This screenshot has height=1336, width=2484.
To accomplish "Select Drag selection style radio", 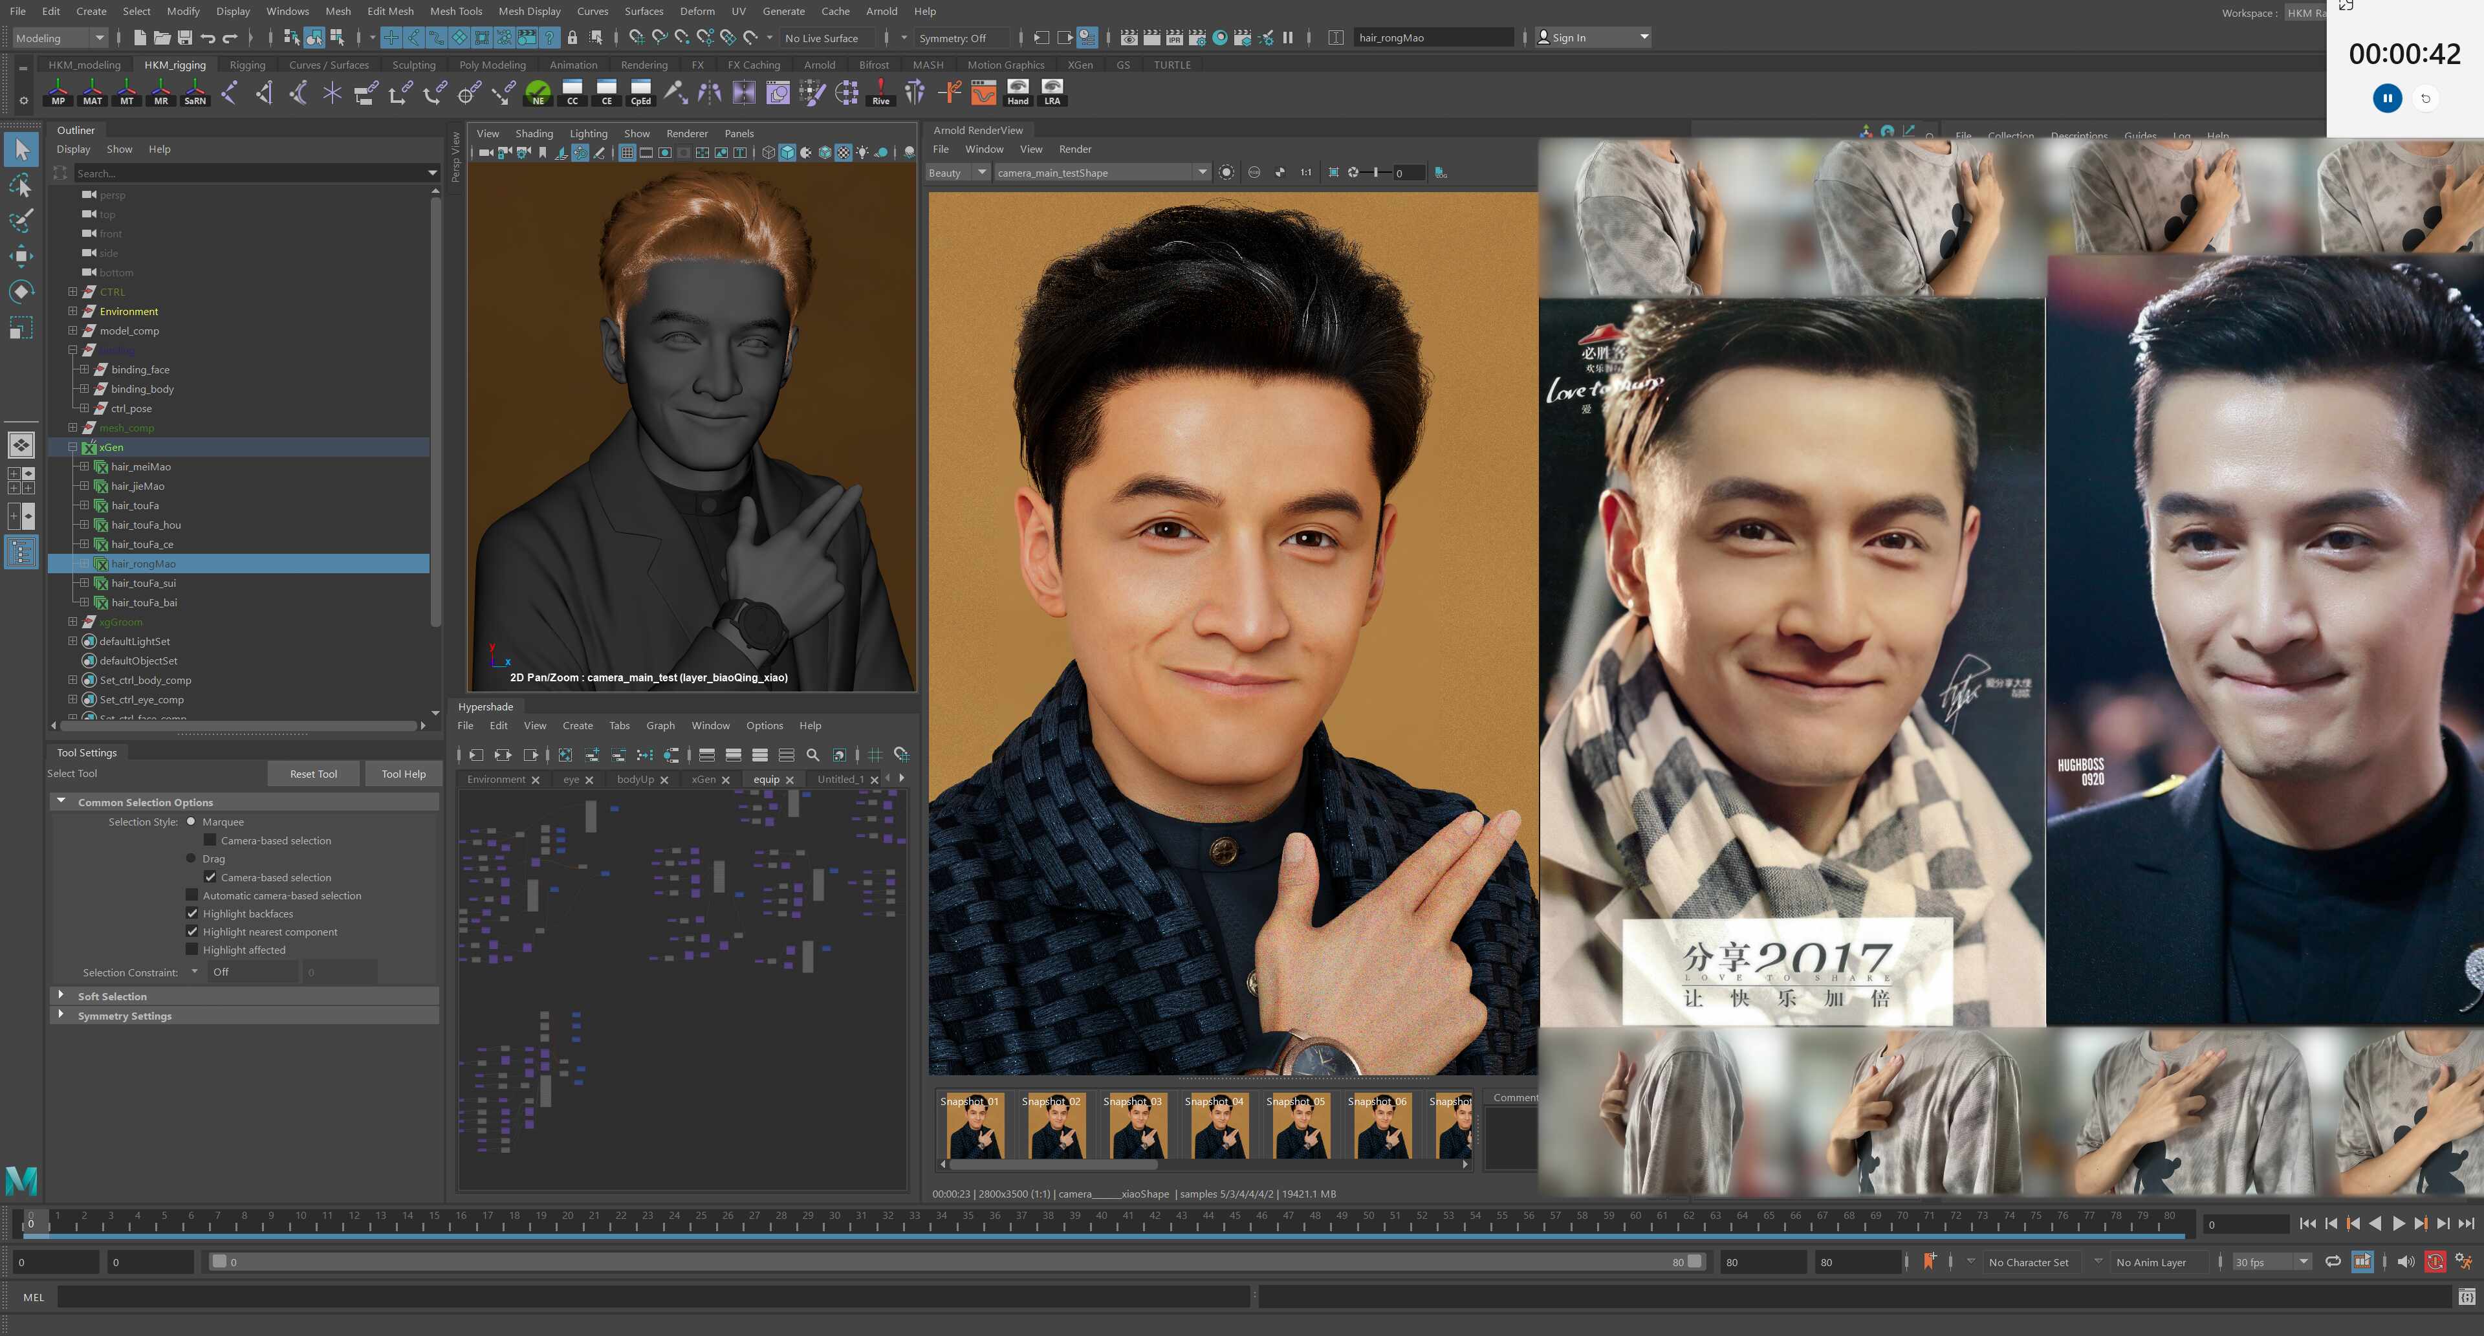I will (191, 859).
